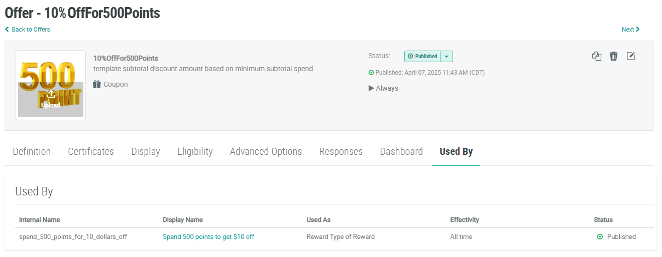The height and width of the screenshot is (257, 662).
Task: Open the Definition tab
Action: coord(32,151)
